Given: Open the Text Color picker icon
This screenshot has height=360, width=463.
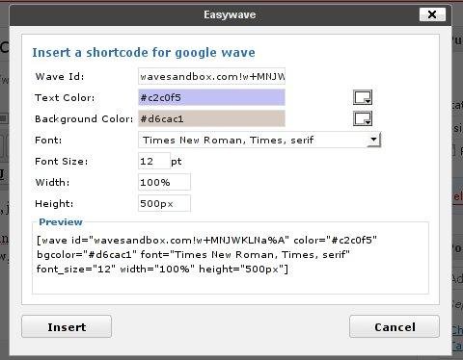Looking at the screenshot, I should [x=363, y=97].
